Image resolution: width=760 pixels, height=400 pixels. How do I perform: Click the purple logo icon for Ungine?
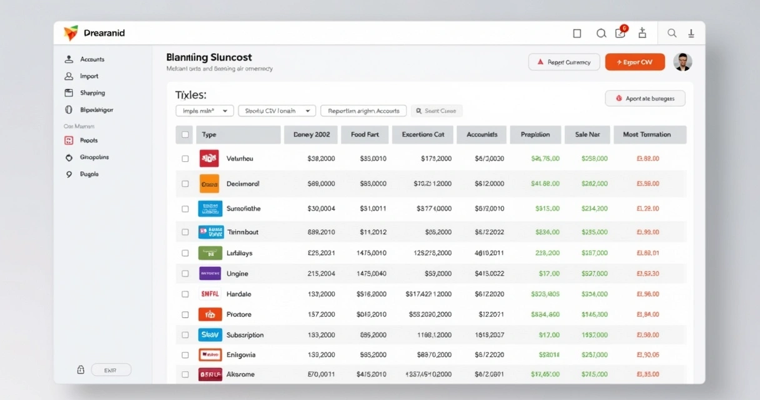click(210, 273)
